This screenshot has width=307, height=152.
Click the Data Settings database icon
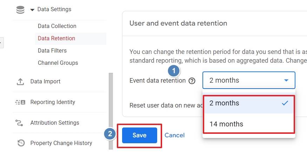(20, 10)
